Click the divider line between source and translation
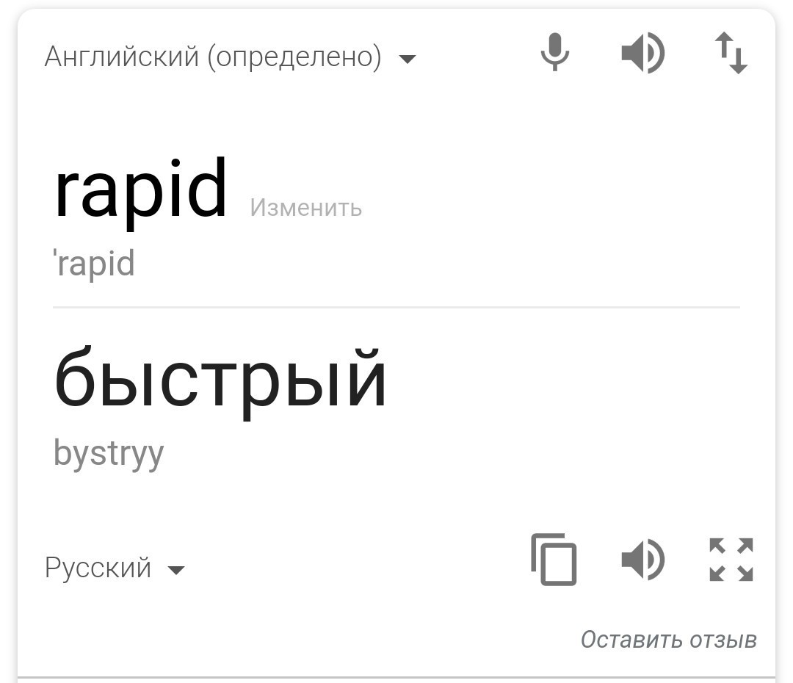The height and width of the screenshot is (683, 793). coord(396,307)
